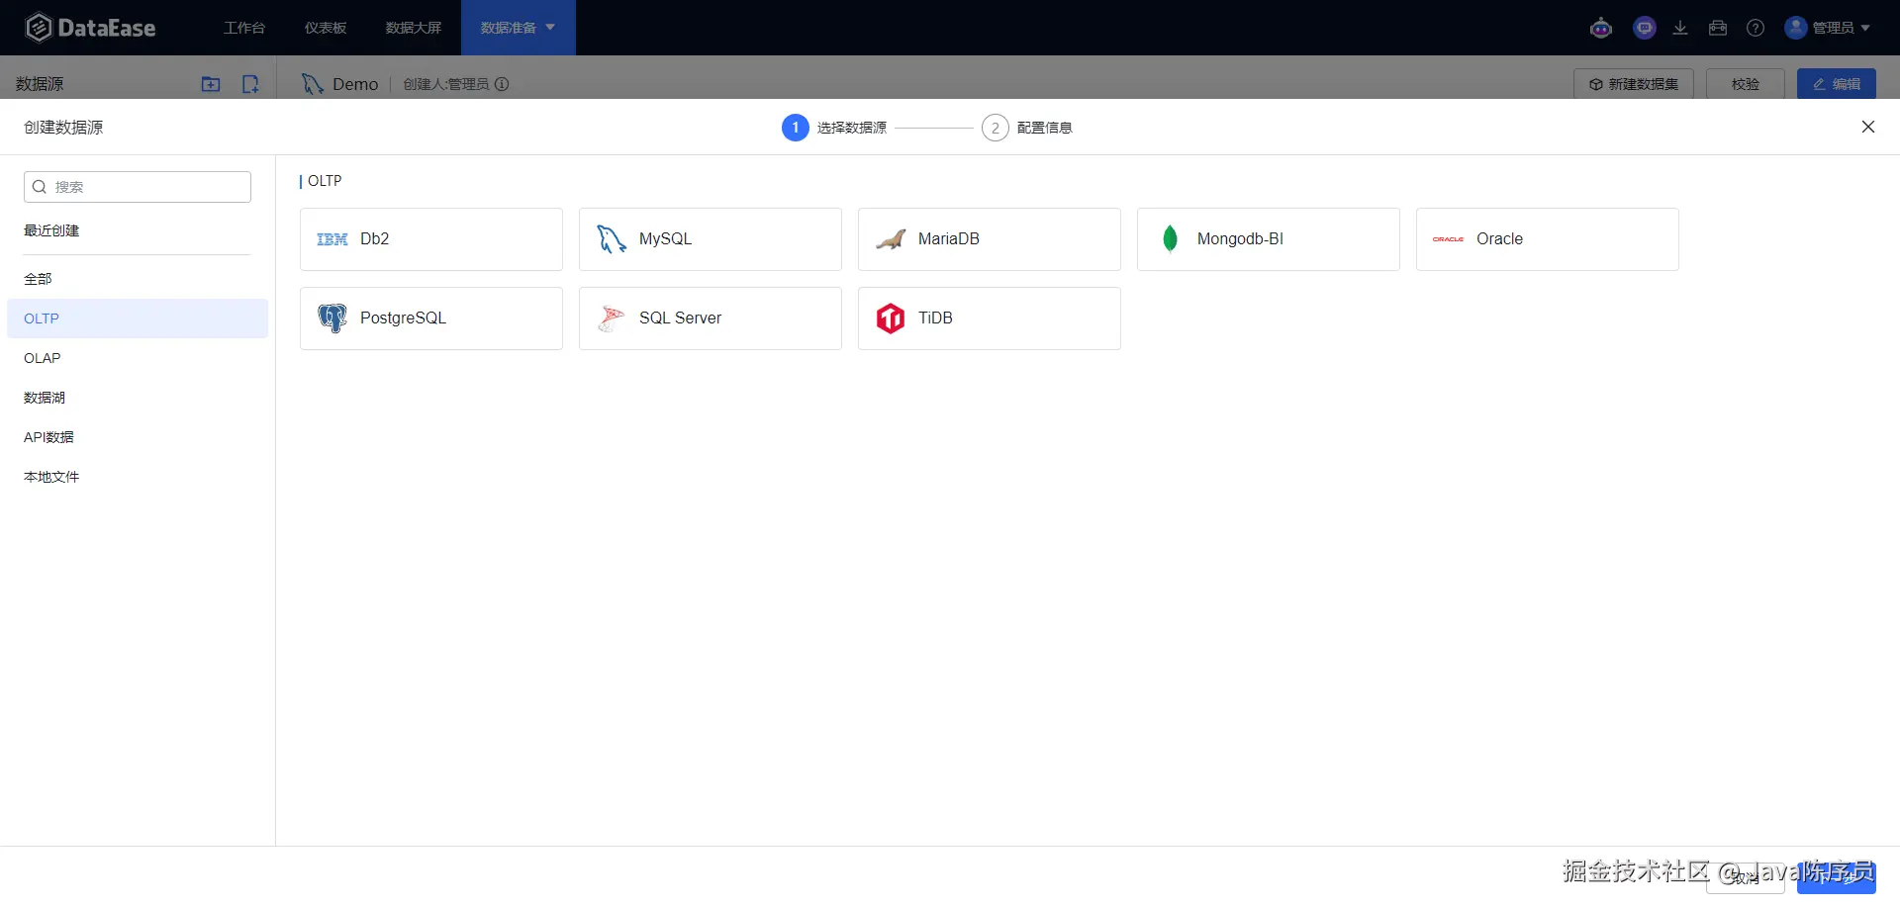Focus the 搜索 data source search field

click(138, 187)
